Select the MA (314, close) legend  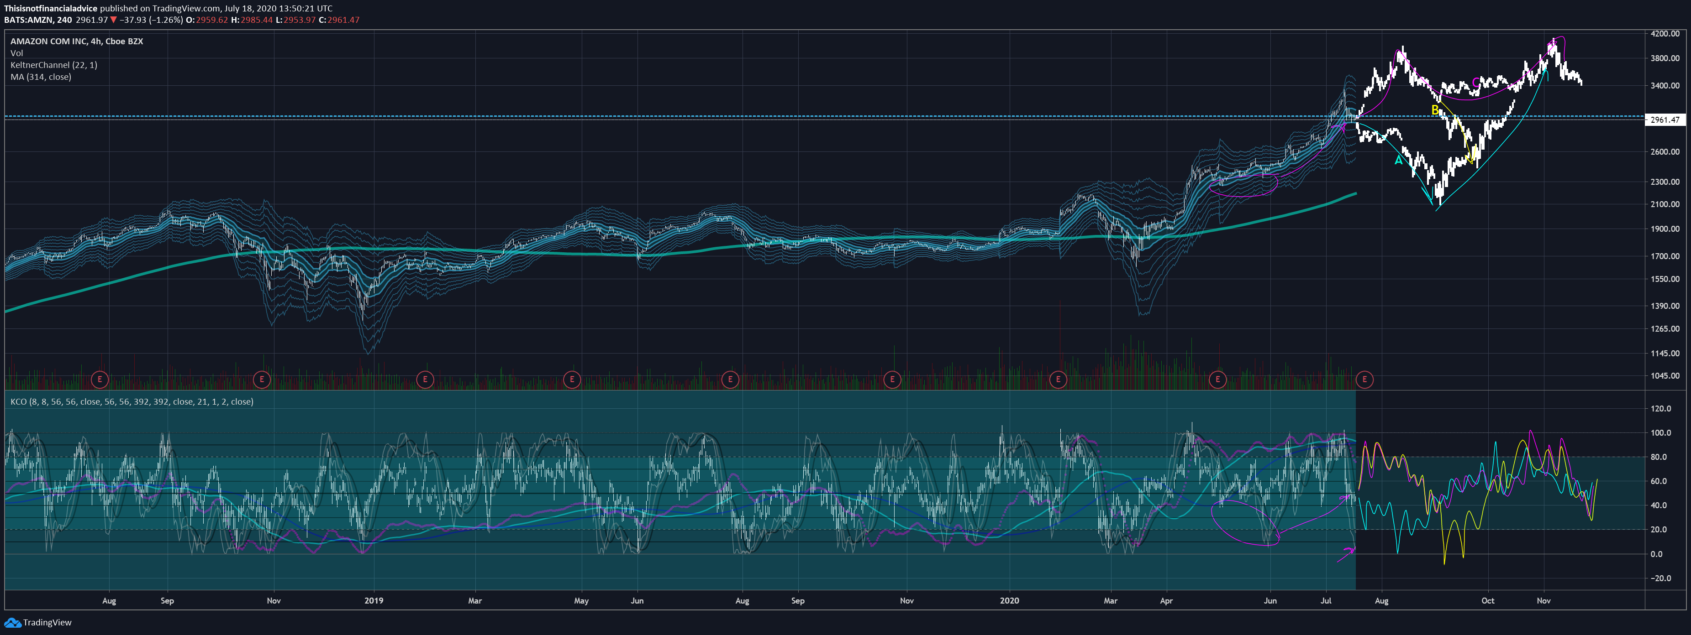41,77
